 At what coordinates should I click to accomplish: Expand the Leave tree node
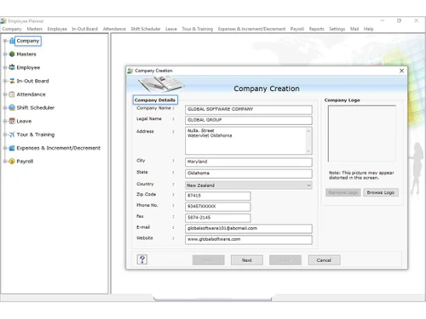[x=5, y=121]
